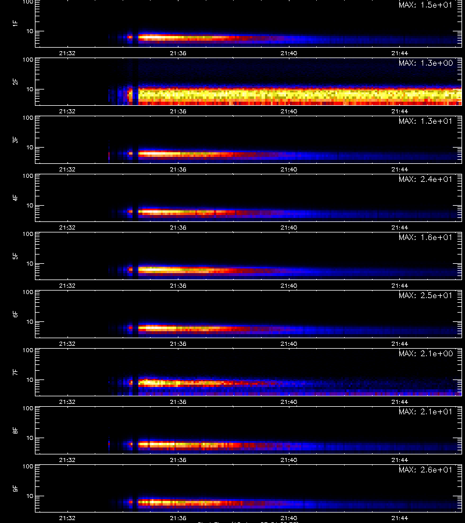
Task: Click the 10 y-axis label of panel 5F
Action: 30,263
